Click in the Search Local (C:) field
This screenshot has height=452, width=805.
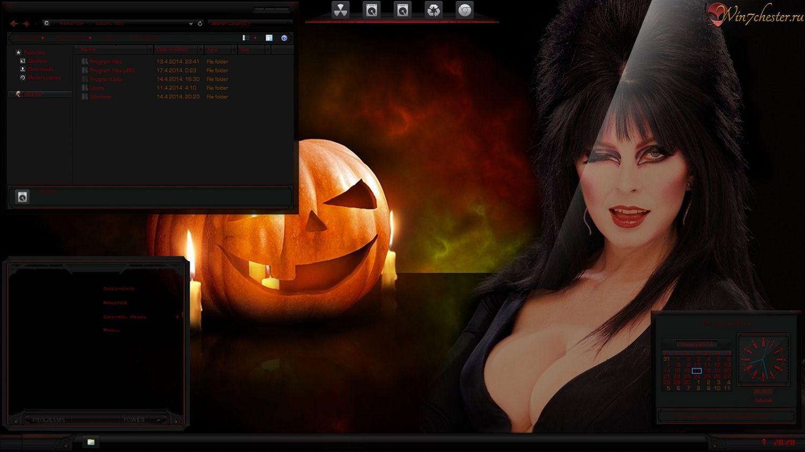pos(250,24)
